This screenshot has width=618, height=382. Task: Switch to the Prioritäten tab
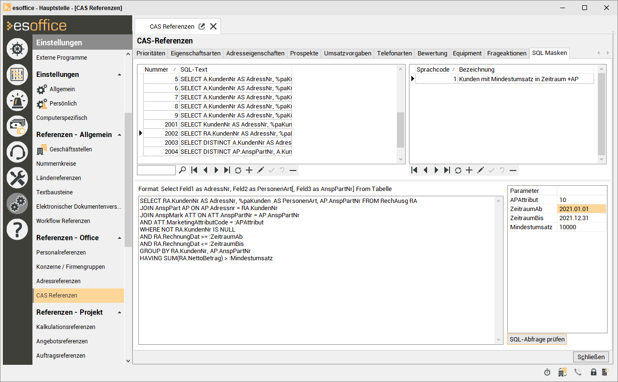click(151, 53)
